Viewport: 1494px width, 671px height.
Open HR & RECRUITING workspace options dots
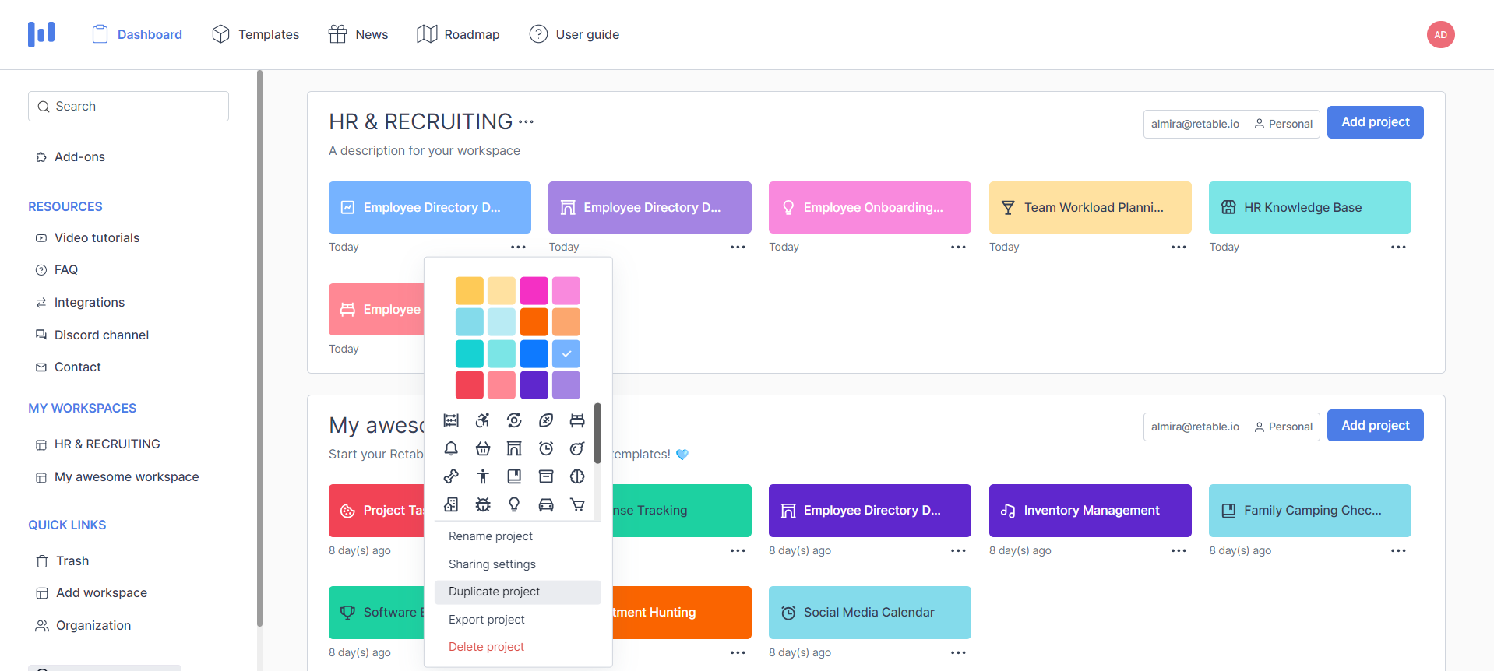pyautogui.click(x=527, y=121)
